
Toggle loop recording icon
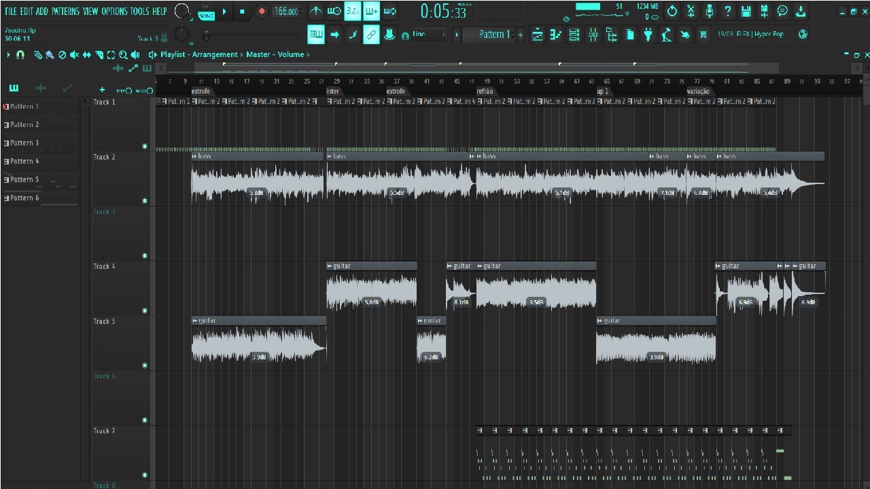tap(389, 12)
